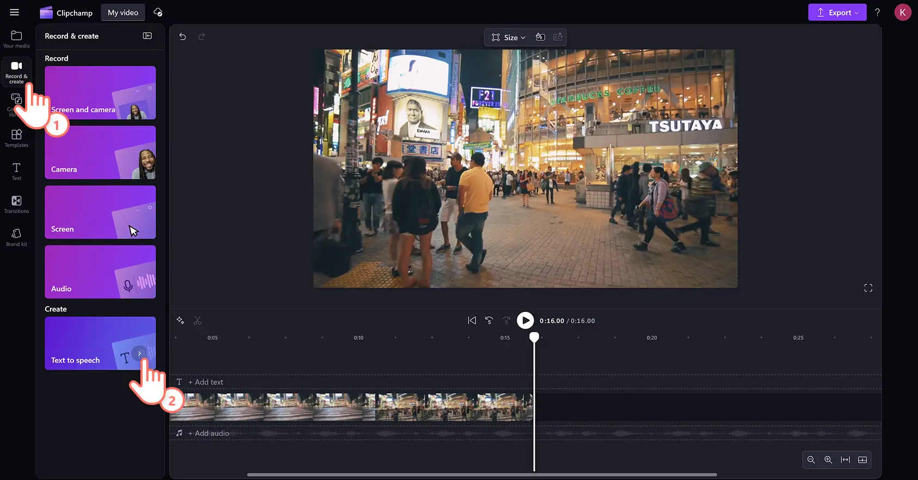918x480 pixels.
Task: Choose Screen and camera recording
Action: [x=100, y=92]
